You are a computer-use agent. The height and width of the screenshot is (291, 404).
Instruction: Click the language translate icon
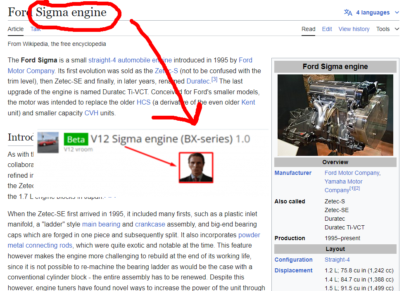(348, 12)
